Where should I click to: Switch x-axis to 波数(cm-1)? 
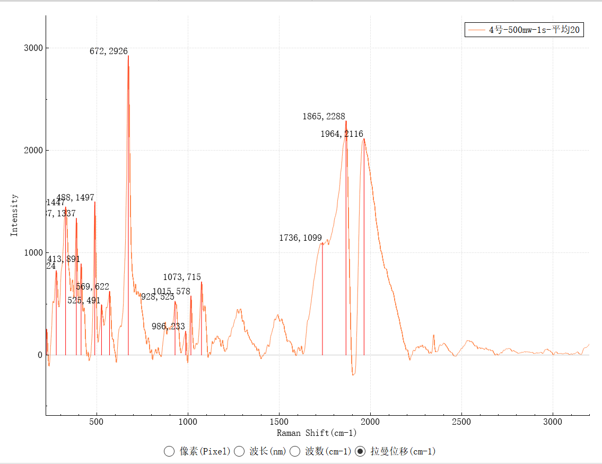(x=295, y=451)
